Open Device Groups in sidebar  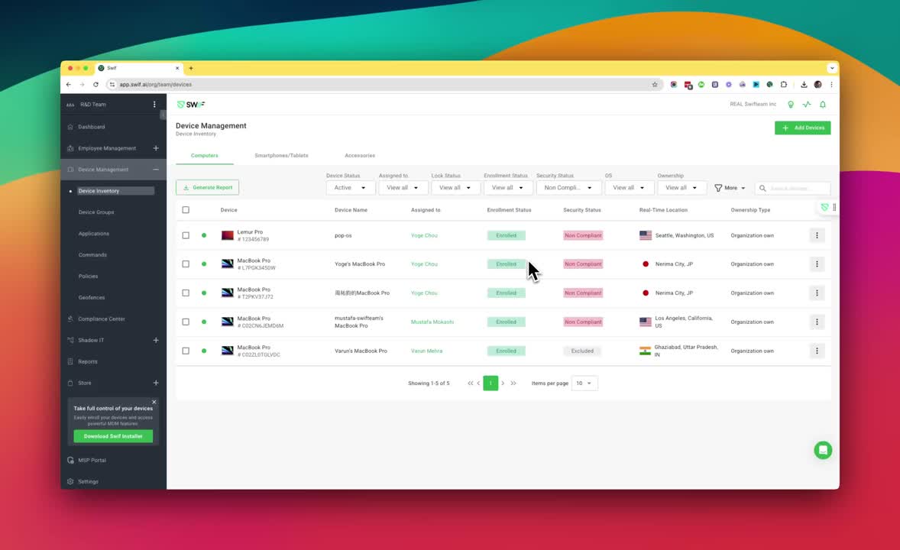[x=96, y=212]
